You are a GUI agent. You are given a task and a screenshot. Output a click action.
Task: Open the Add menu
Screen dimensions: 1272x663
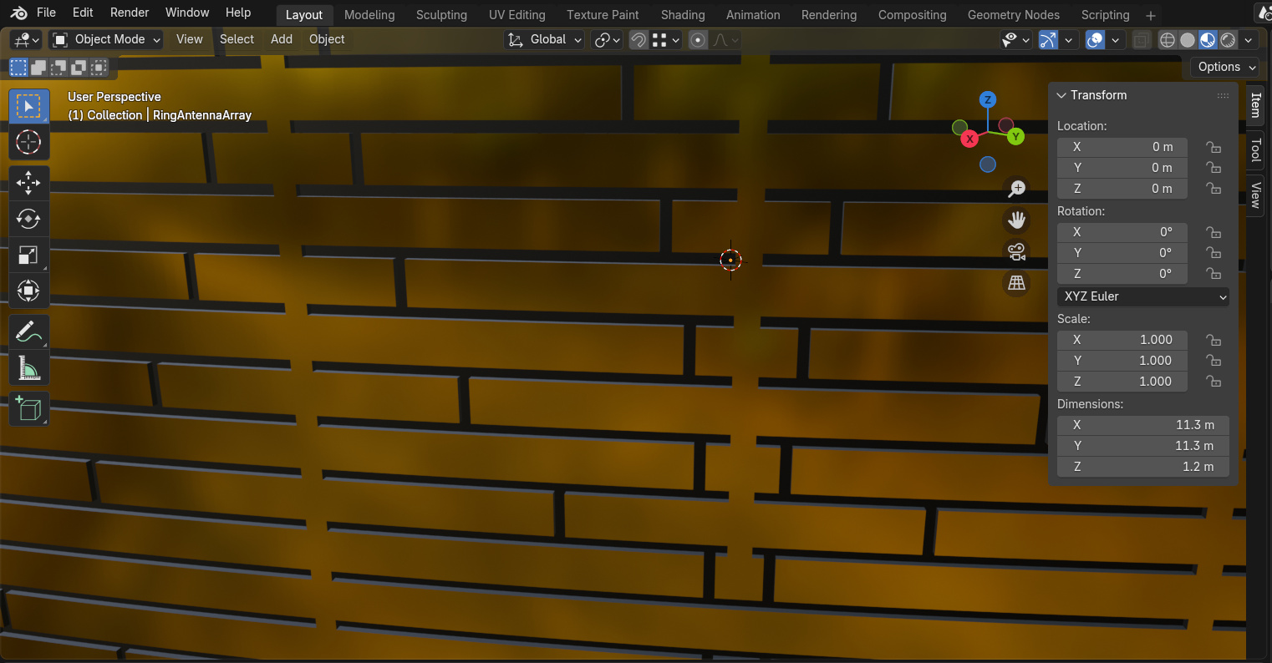[x=281, y=39]
